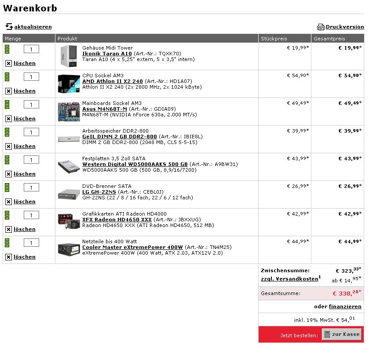Open Western Digital WD5000AAKS 500 GB link
The height and width of the screenshot is (346, 369).
[x=135, y=164]
